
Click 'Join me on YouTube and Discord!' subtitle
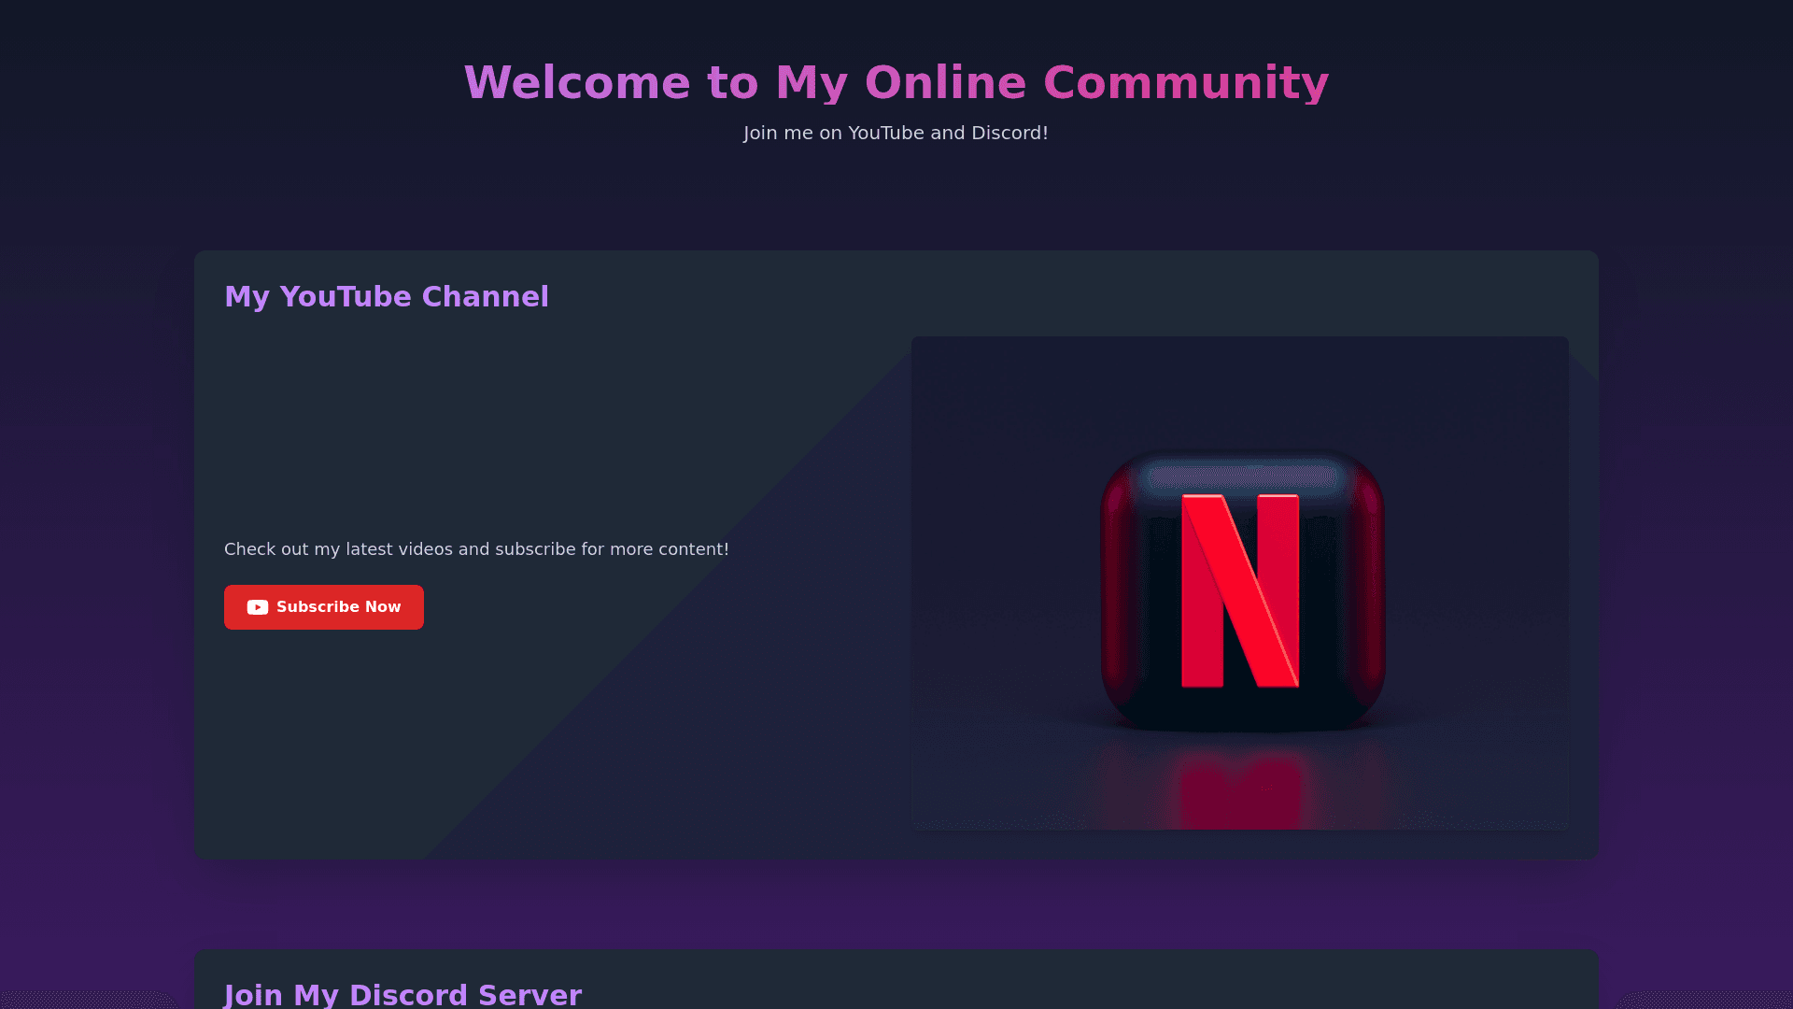[x=896, y=133]
